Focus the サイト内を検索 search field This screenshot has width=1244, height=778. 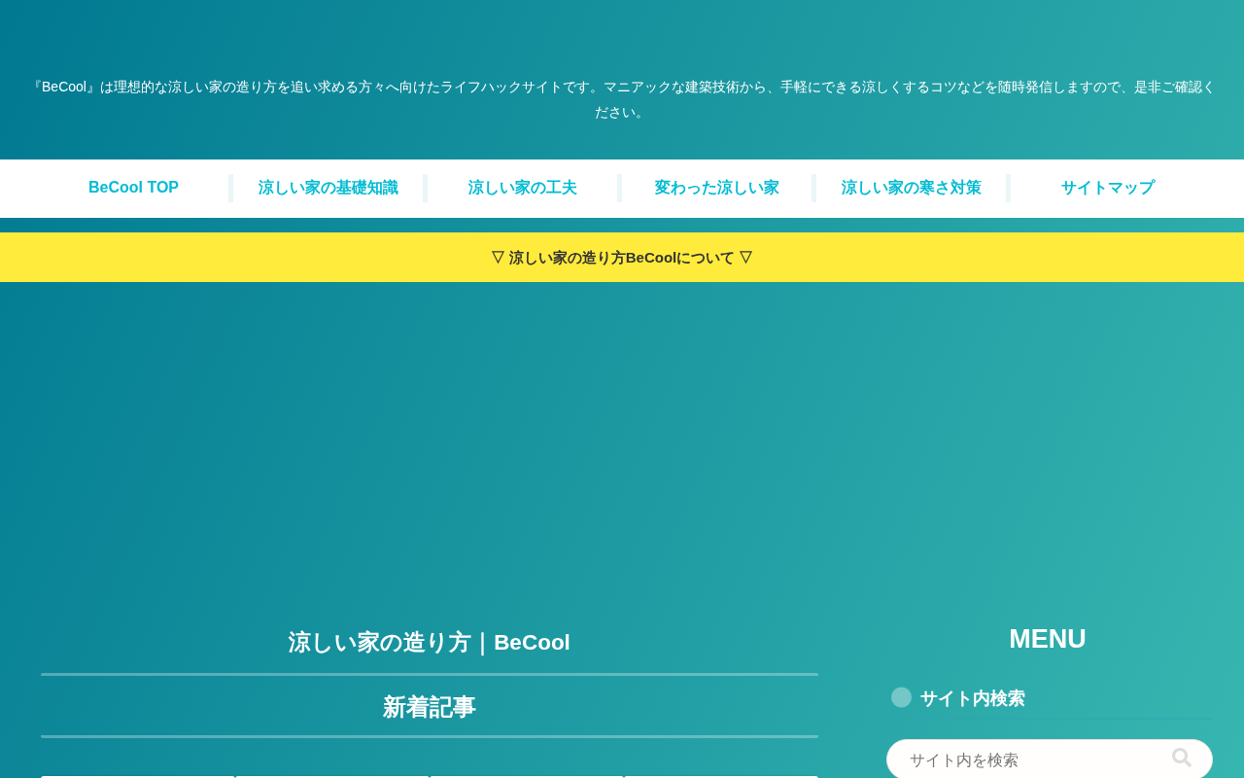click(1035, 760)
